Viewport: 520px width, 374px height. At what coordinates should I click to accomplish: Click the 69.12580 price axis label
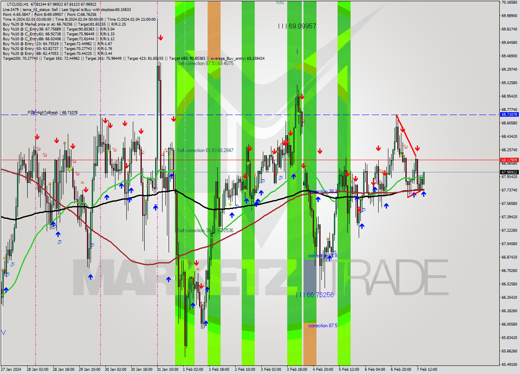click(509, 83)
